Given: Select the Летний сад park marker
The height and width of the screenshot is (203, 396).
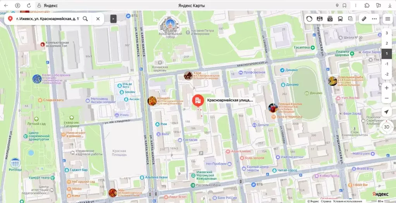Looking at the screenshot, I should (x=36, y=119).
